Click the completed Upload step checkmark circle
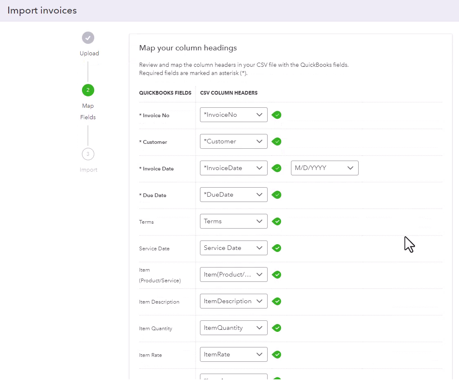 pos(88,38)
